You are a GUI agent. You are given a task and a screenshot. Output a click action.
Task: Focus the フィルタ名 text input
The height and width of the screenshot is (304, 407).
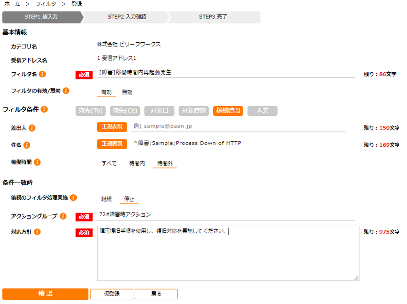coord(226,73)
